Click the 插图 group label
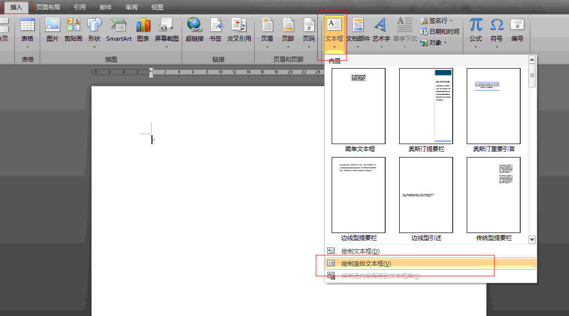569x316 pixels. [111, 59]
